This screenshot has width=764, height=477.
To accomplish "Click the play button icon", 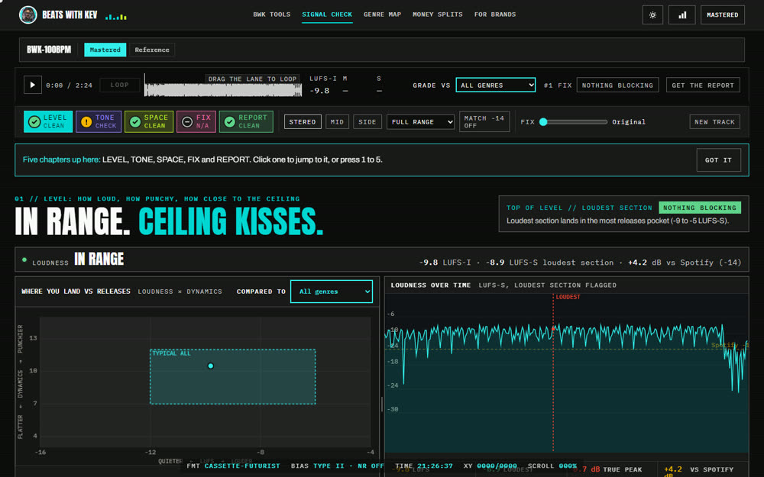I will click(x=33, y=85).
